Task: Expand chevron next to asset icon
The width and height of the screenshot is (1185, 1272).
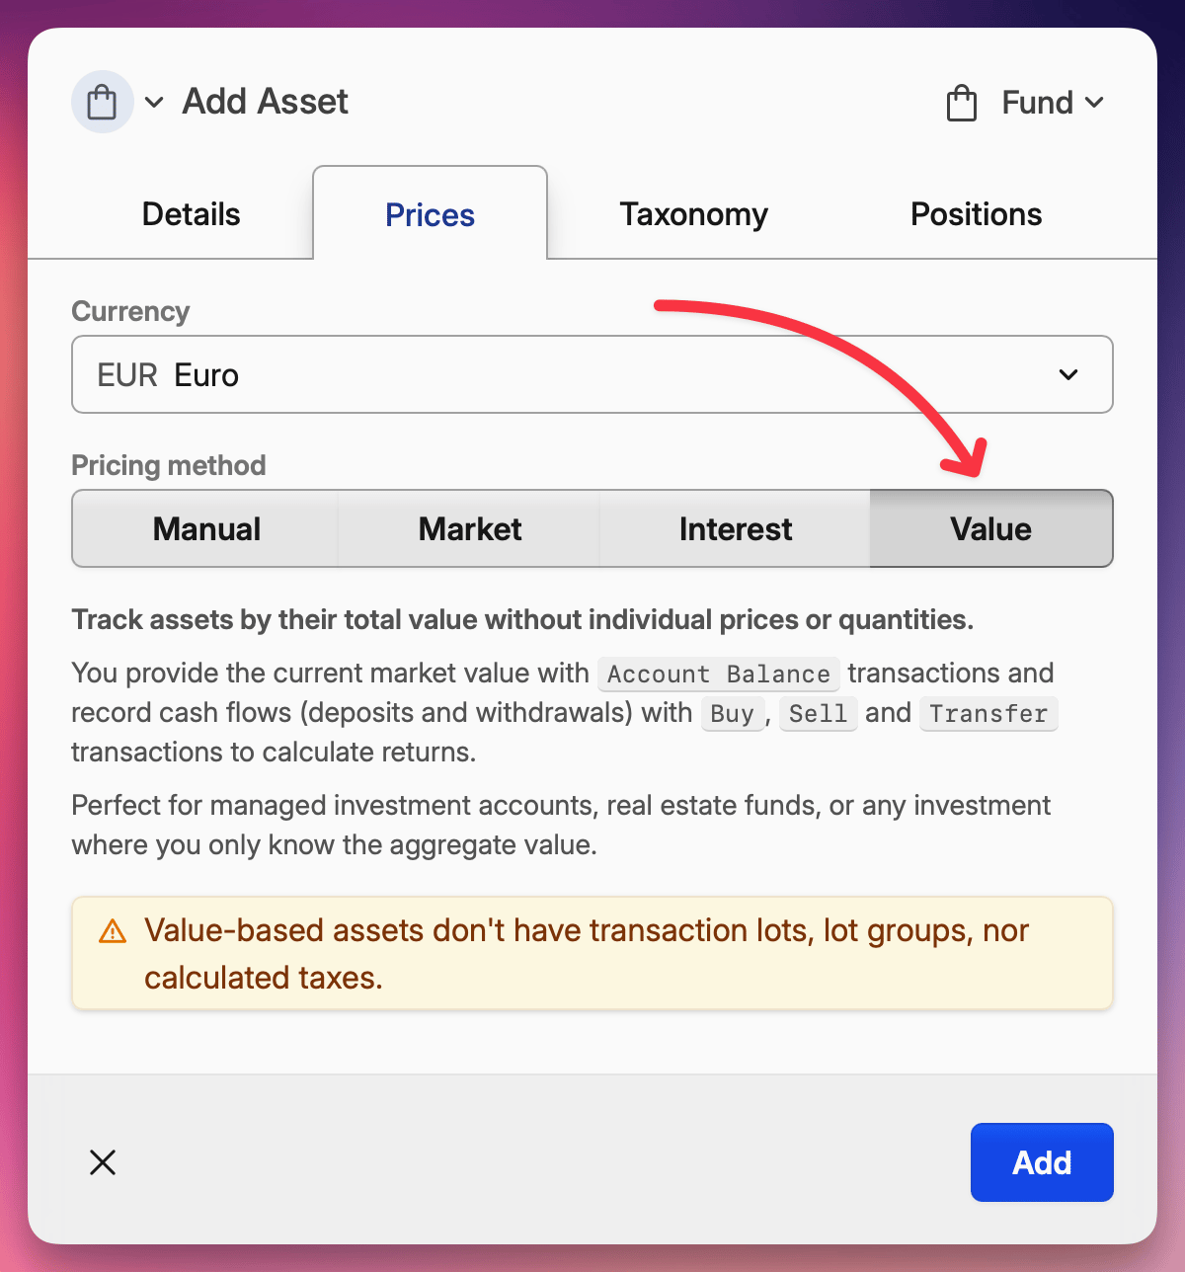Action: [x=154, y=102]
